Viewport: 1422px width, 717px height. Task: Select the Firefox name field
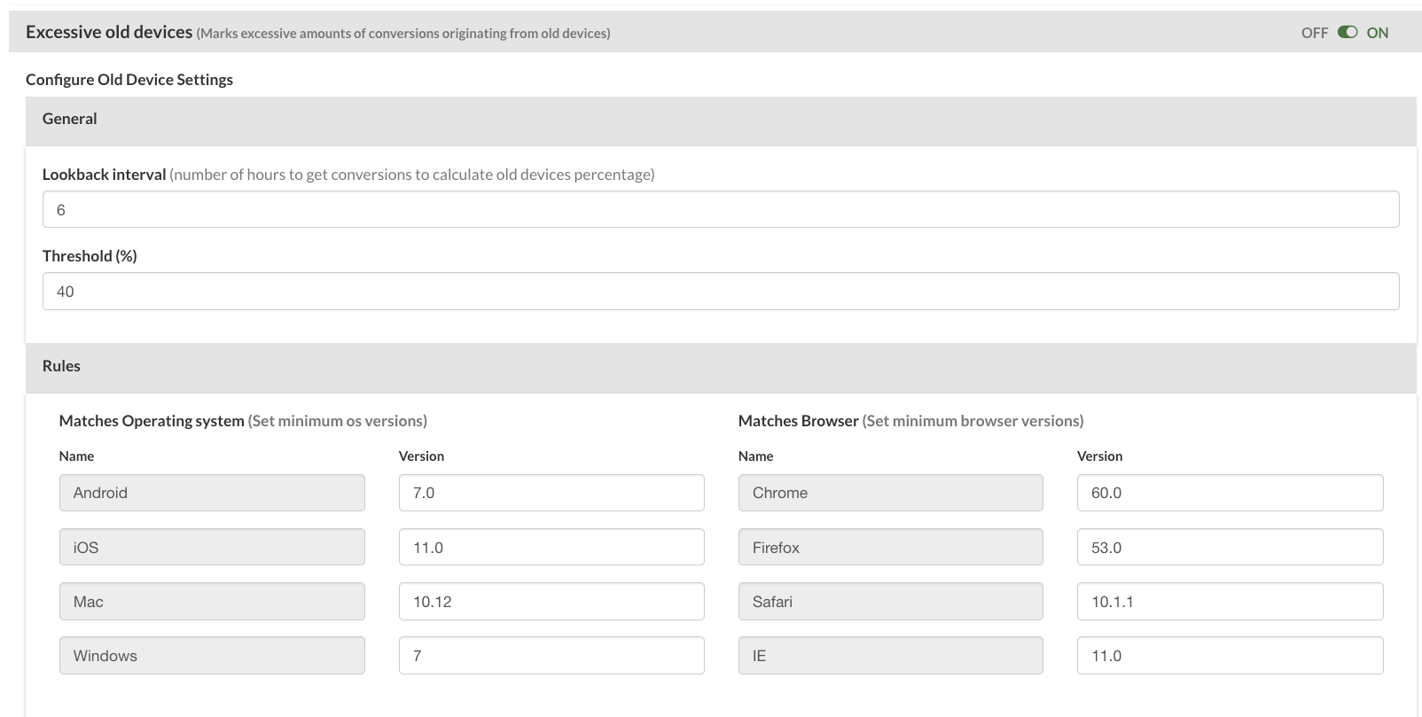pos(891,547)
